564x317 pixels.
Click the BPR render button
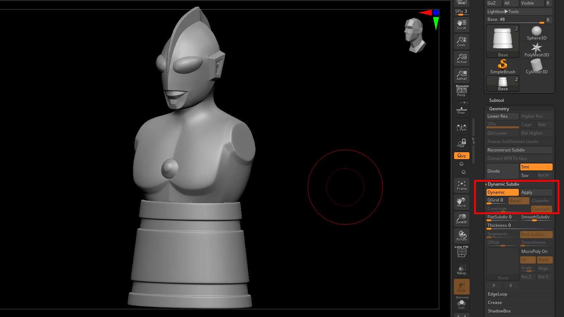(461, 2)
